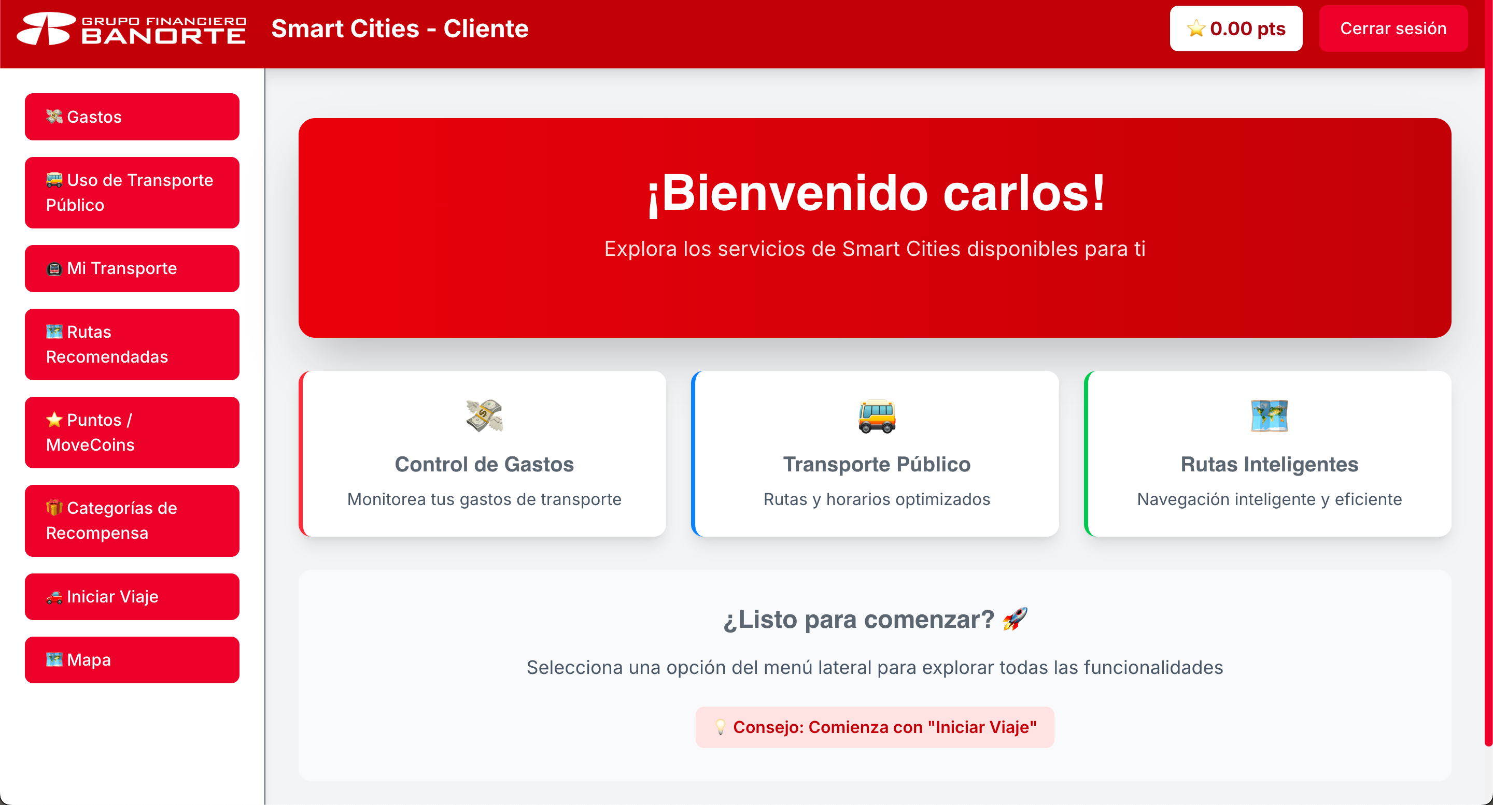
Task: Click the 0.00 pts points badge
Action: pyautogui.click(x=1236, y=29)
